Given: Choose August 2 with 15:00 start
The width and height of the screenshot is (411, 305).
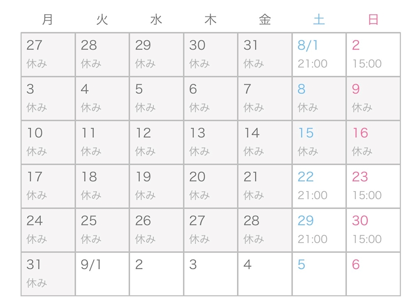Looking at the screenshot, I should point(373,55).
